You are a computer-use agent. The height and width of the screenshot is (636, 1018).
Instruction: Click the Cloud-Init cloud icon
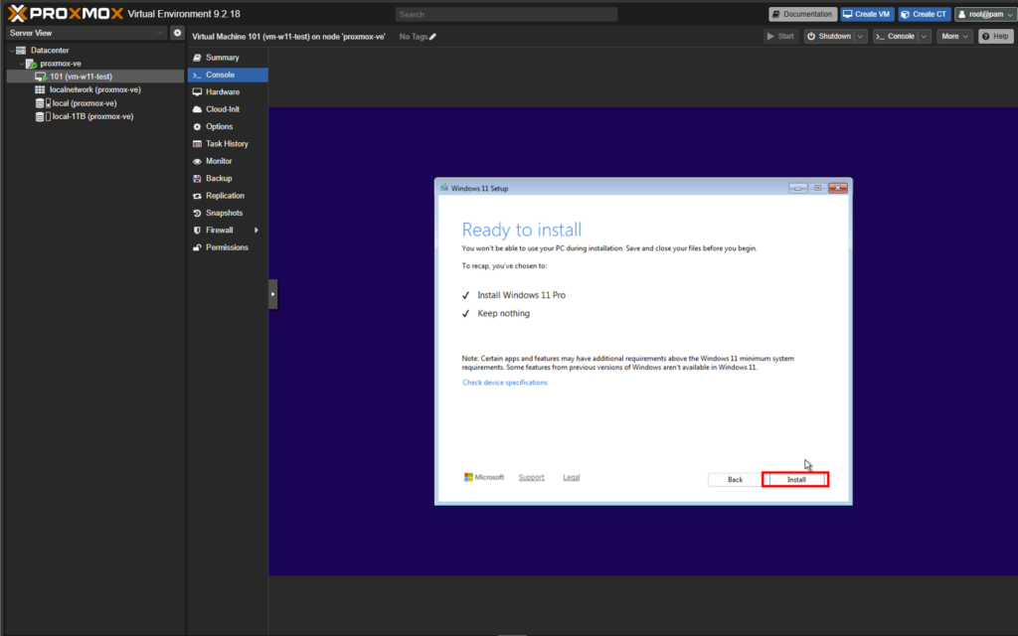197,109
